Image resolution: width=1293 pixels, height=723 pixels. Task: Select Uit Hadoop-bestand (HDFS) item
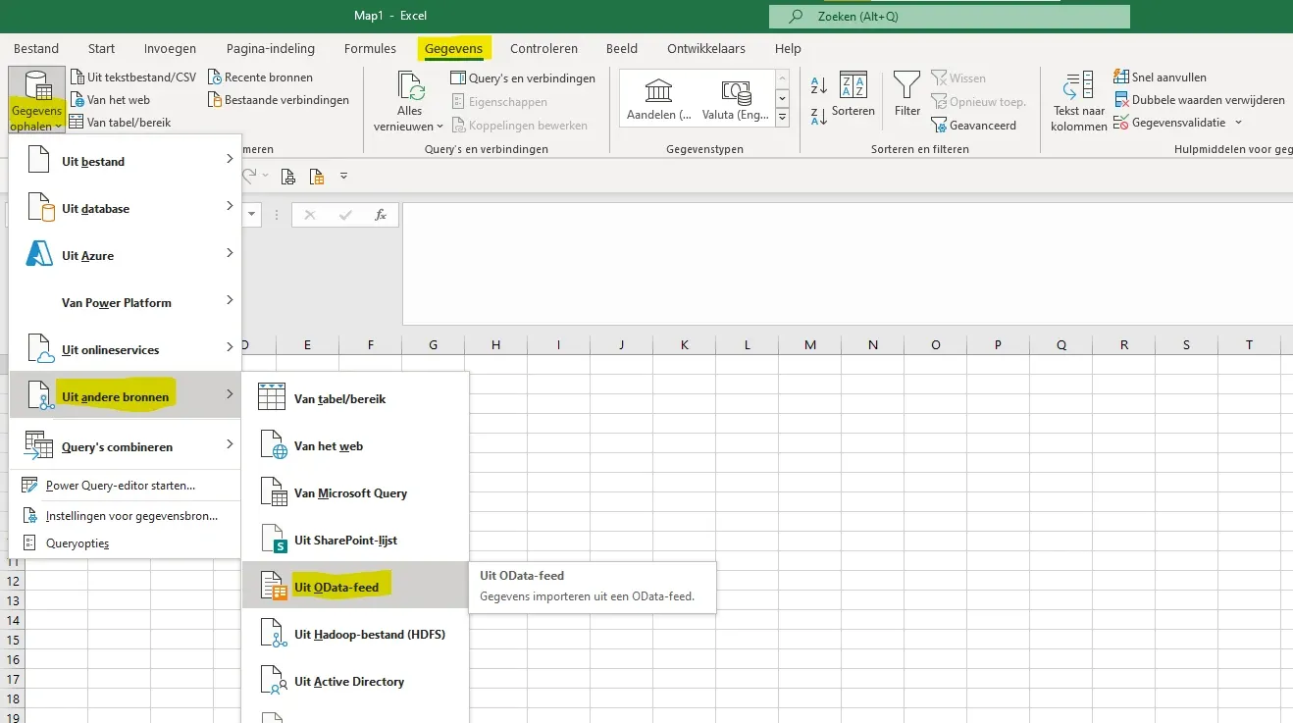point(355,634)
